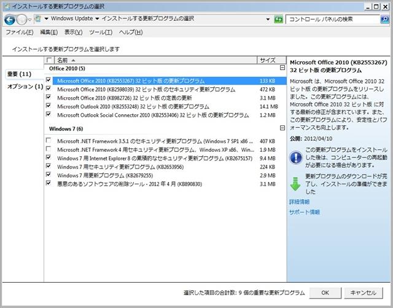
Task: Open dropdown arrow after Windows Update breadcrumb
Action: coord(97,19)
